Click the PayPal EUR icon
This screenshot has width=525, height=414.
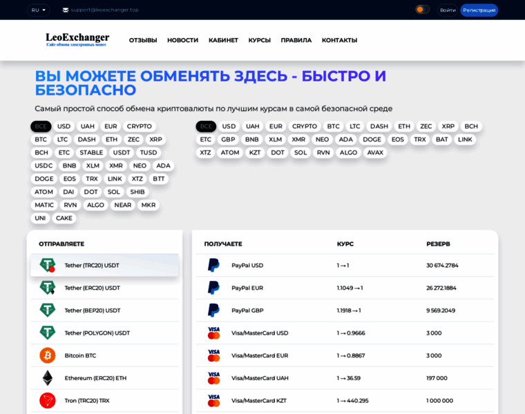click(x=213, y=288)
